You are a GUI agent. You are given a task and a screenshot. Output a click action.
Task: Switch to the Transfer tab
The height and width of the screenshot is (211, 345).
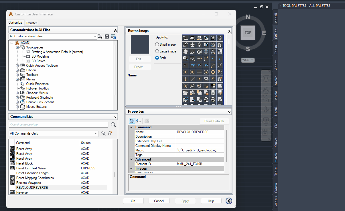coord(31,23)
